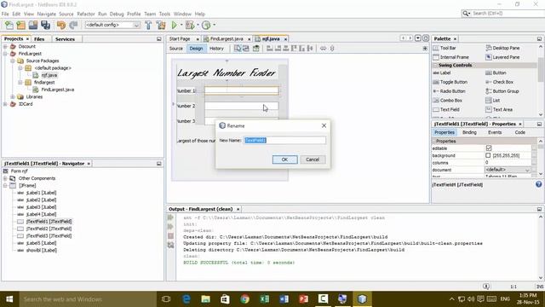Click the Number 2 text field
545x307 pixels.
(242, 106)
